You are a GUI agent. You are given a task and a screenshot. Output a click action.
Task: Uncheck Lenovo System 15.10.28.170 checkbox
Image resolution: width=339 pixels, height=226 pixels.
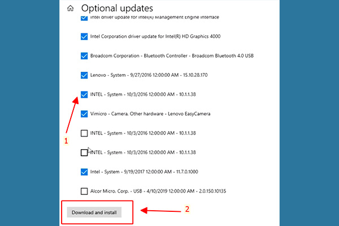[x=84, y=75]
